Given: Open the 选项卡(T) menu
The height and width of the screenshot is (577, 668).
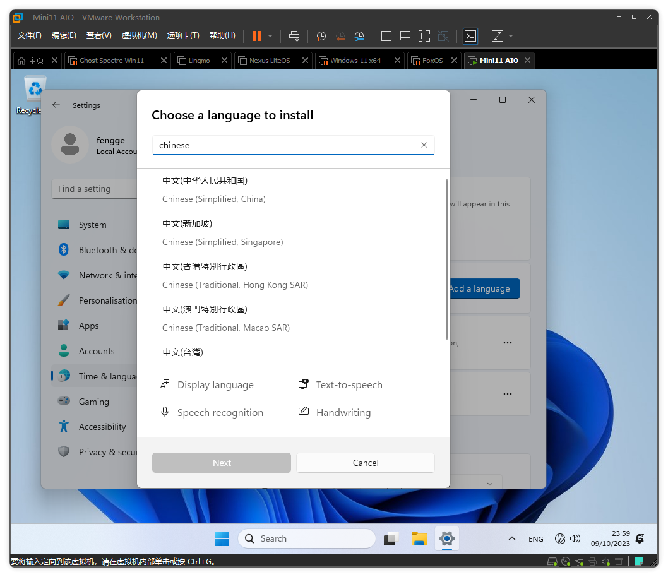Looking at the screenshot, I should pos(183,35).
